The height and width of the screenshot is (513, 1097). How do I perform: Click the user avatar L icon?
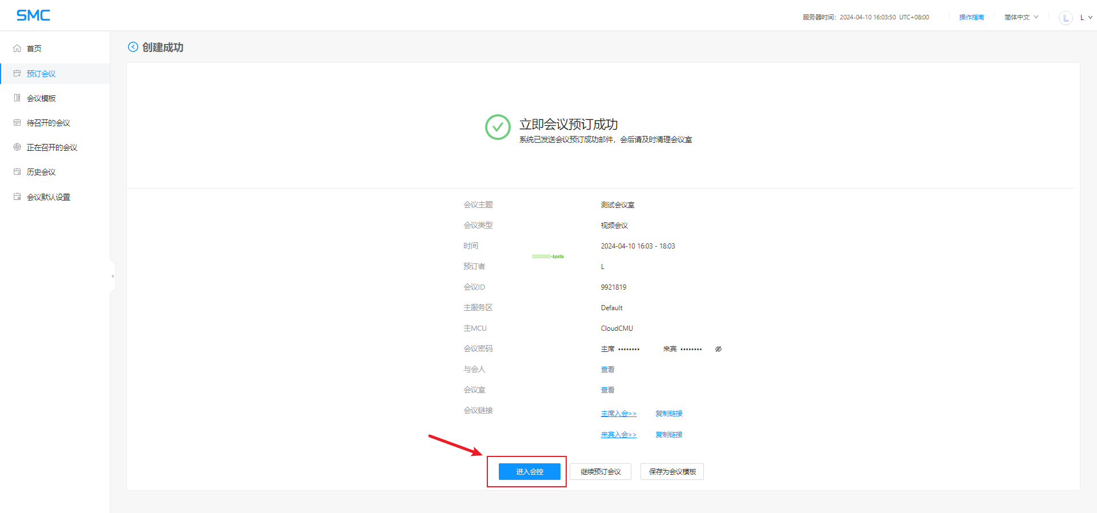coord(1065,18)
